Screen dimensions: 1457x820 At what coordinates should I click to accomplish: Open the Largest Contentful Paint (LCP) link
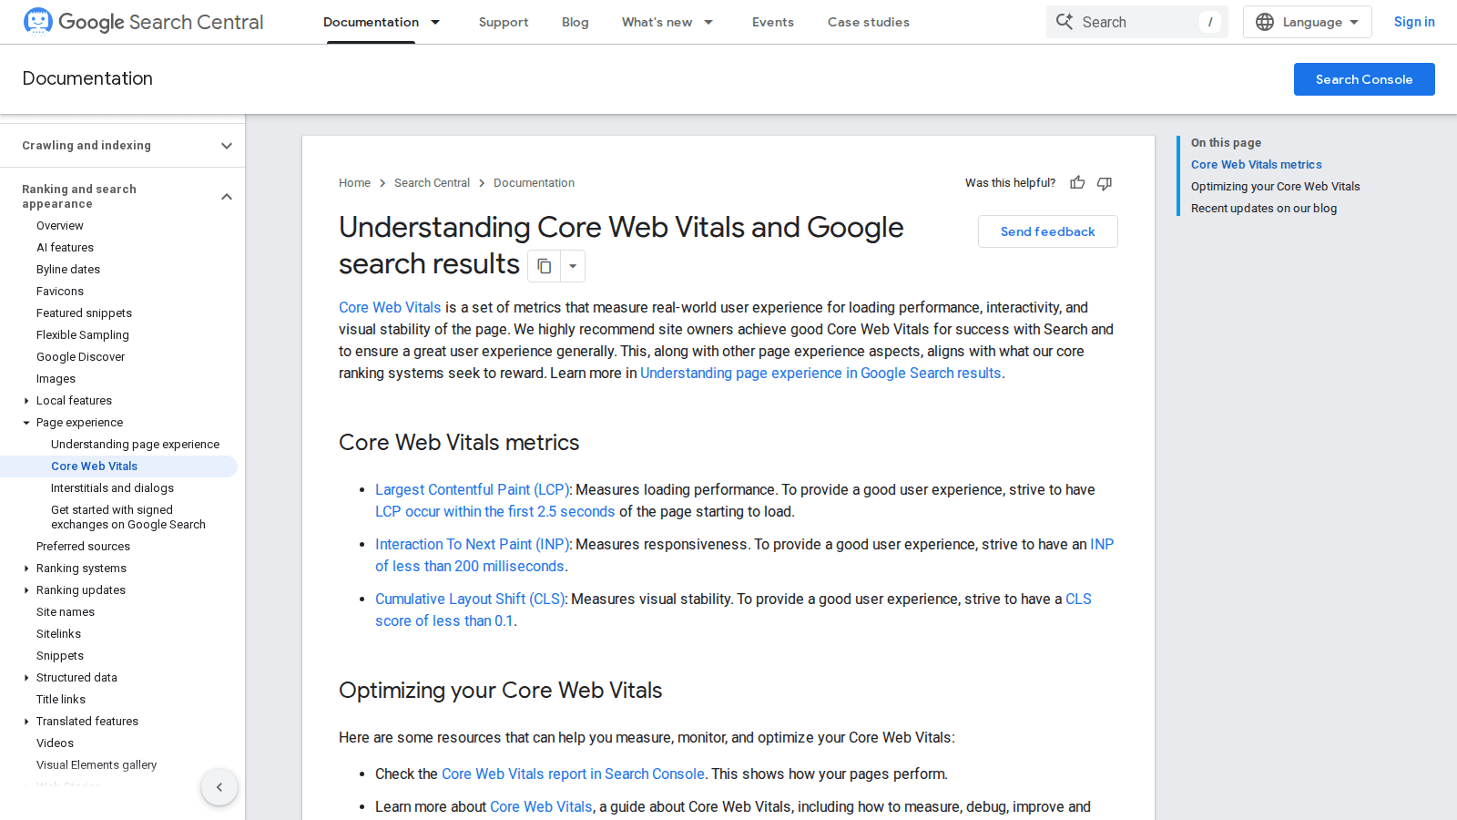click(473, 490)
